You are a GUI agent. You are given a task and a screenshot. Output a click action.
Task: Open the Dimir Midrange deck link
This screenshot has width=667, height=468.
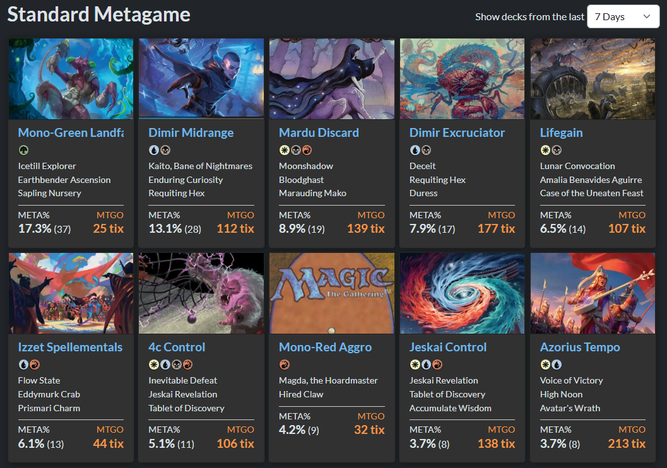(x=191, y=132)
